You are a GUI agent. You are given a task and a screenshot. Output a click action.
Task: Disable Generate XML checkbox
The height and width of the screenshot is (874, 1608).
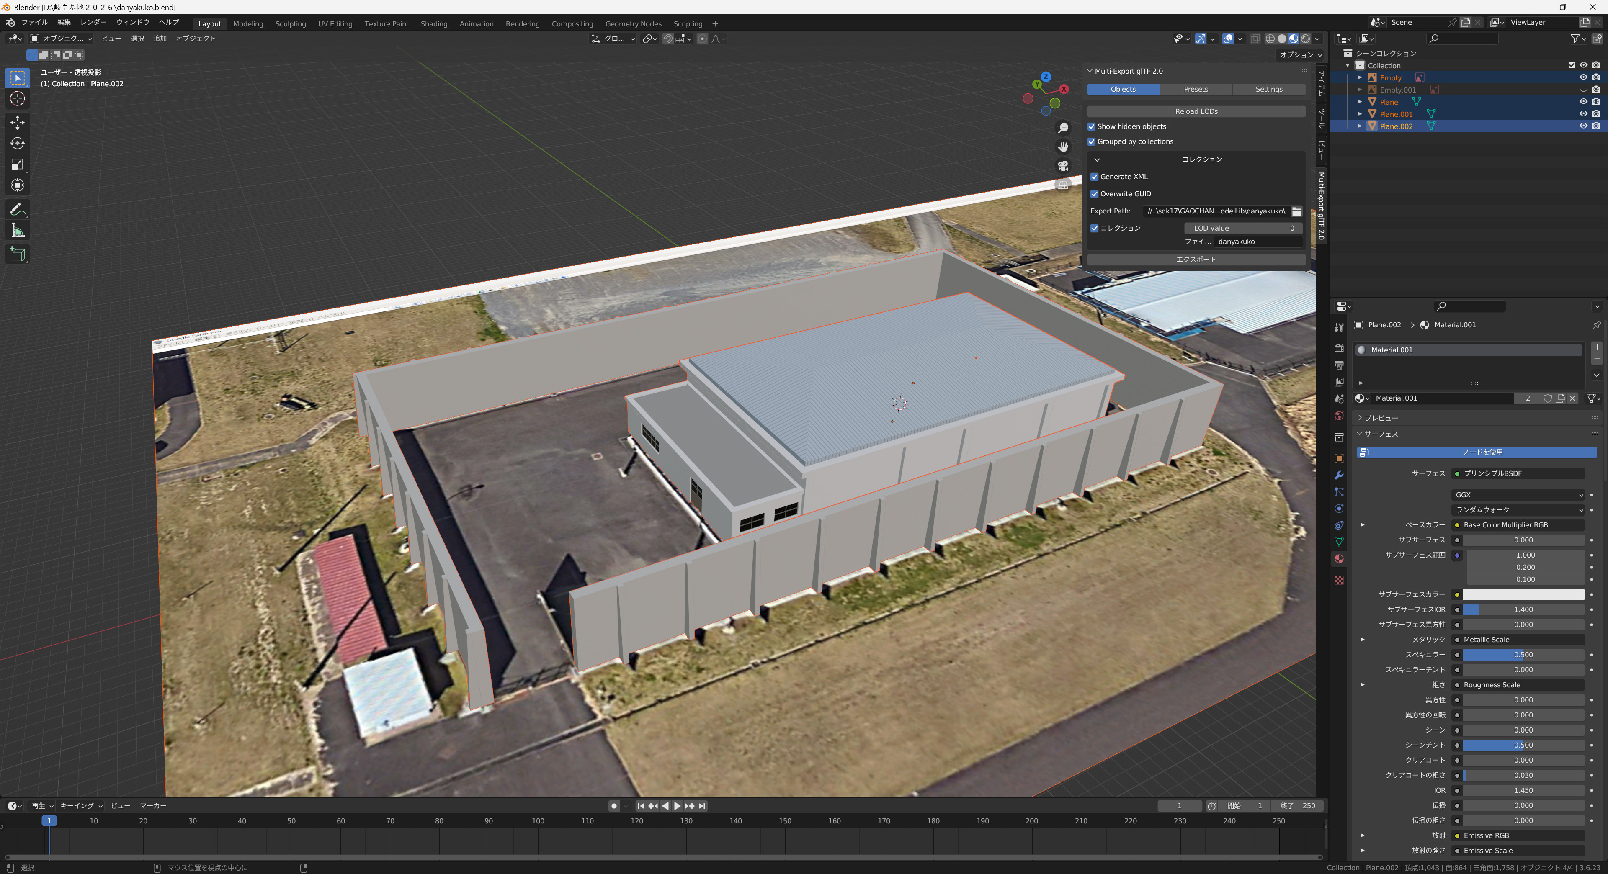[1094, 177]
